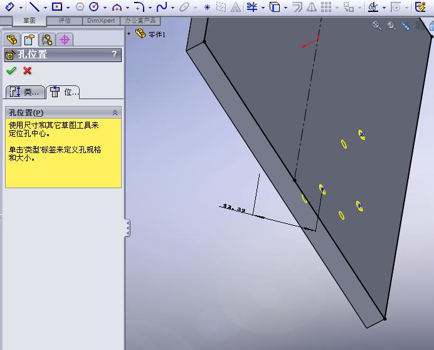Open the Arc tool dropdown arrow

(127, 8)
